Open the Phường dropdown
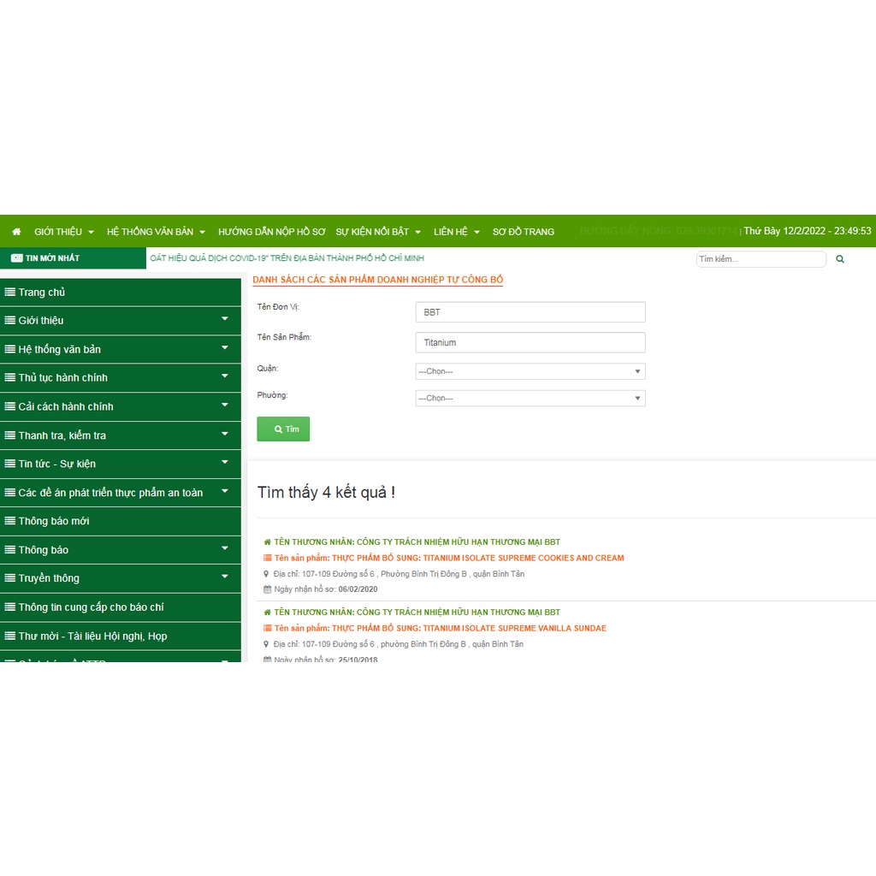876x876 pixels. (x=530, y=399)
